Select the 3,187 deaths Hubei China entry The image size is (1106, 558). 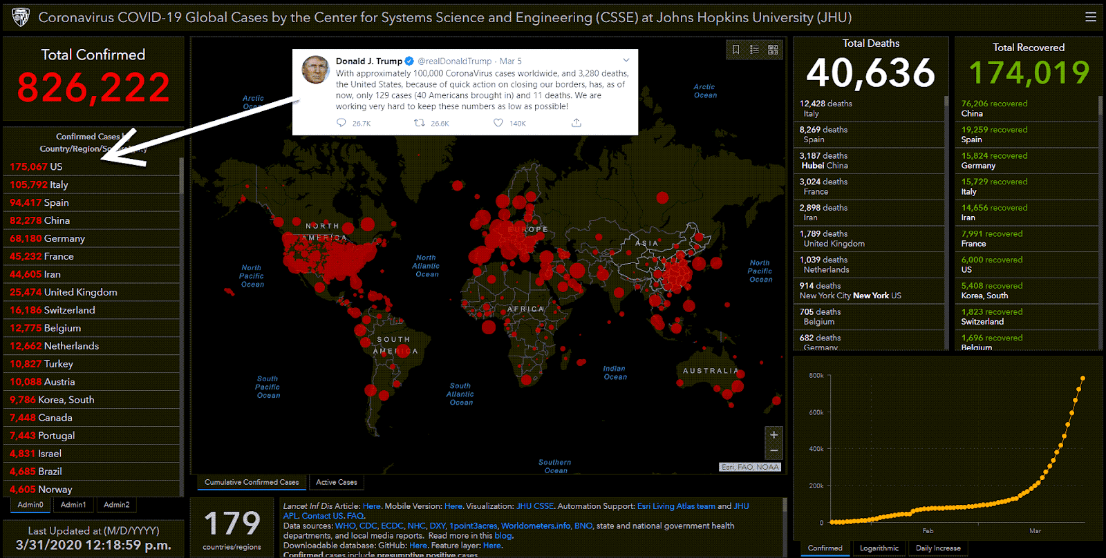tap(869, 161)
